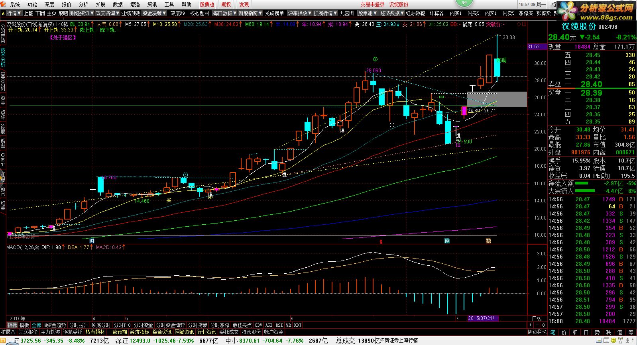637x345 pixels.
Task: Expand the 股票池 toolbar dropdown
Action: tap(368, 13)
